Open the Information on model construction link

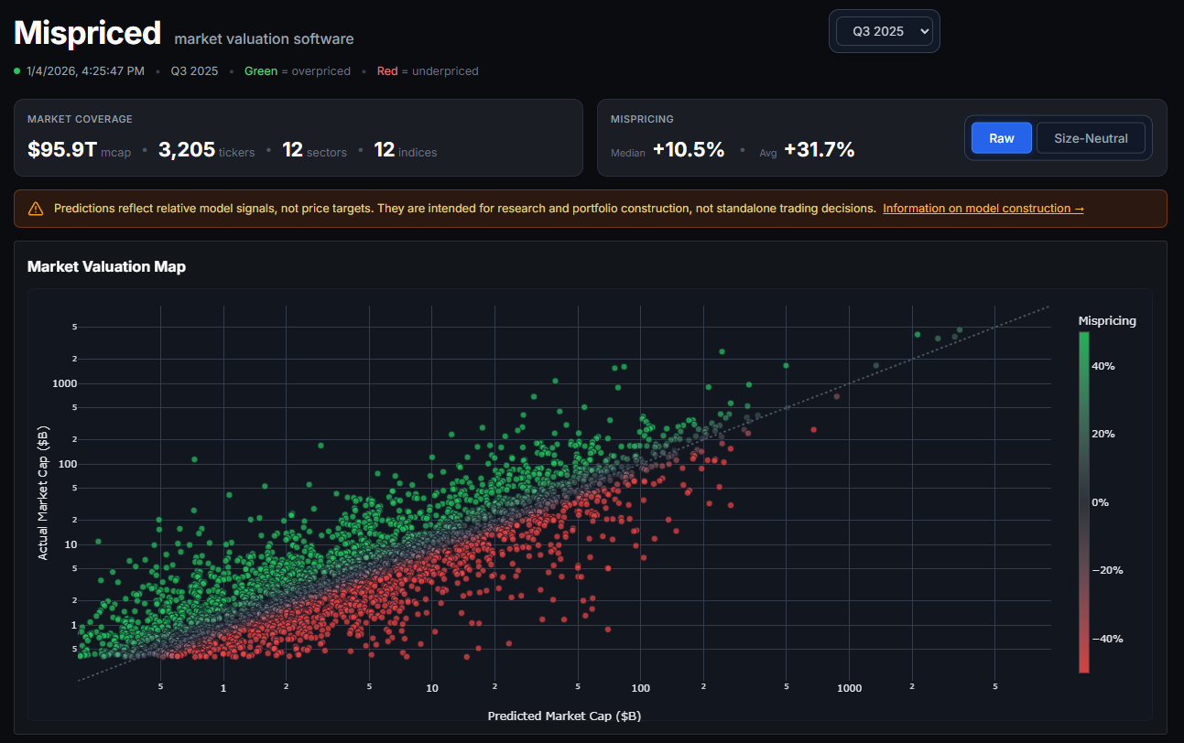983,209
